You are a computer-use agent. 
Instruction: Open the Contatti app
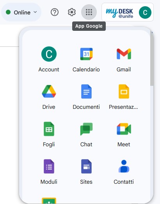point(124,166)
